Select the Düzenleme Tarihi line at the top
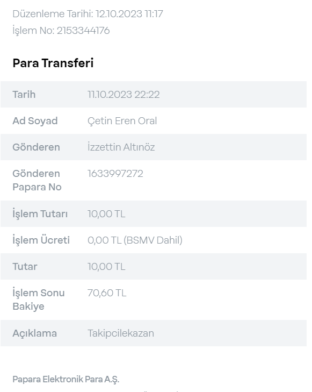The width and height of the screenshot is (312, 392). point(88,14)
